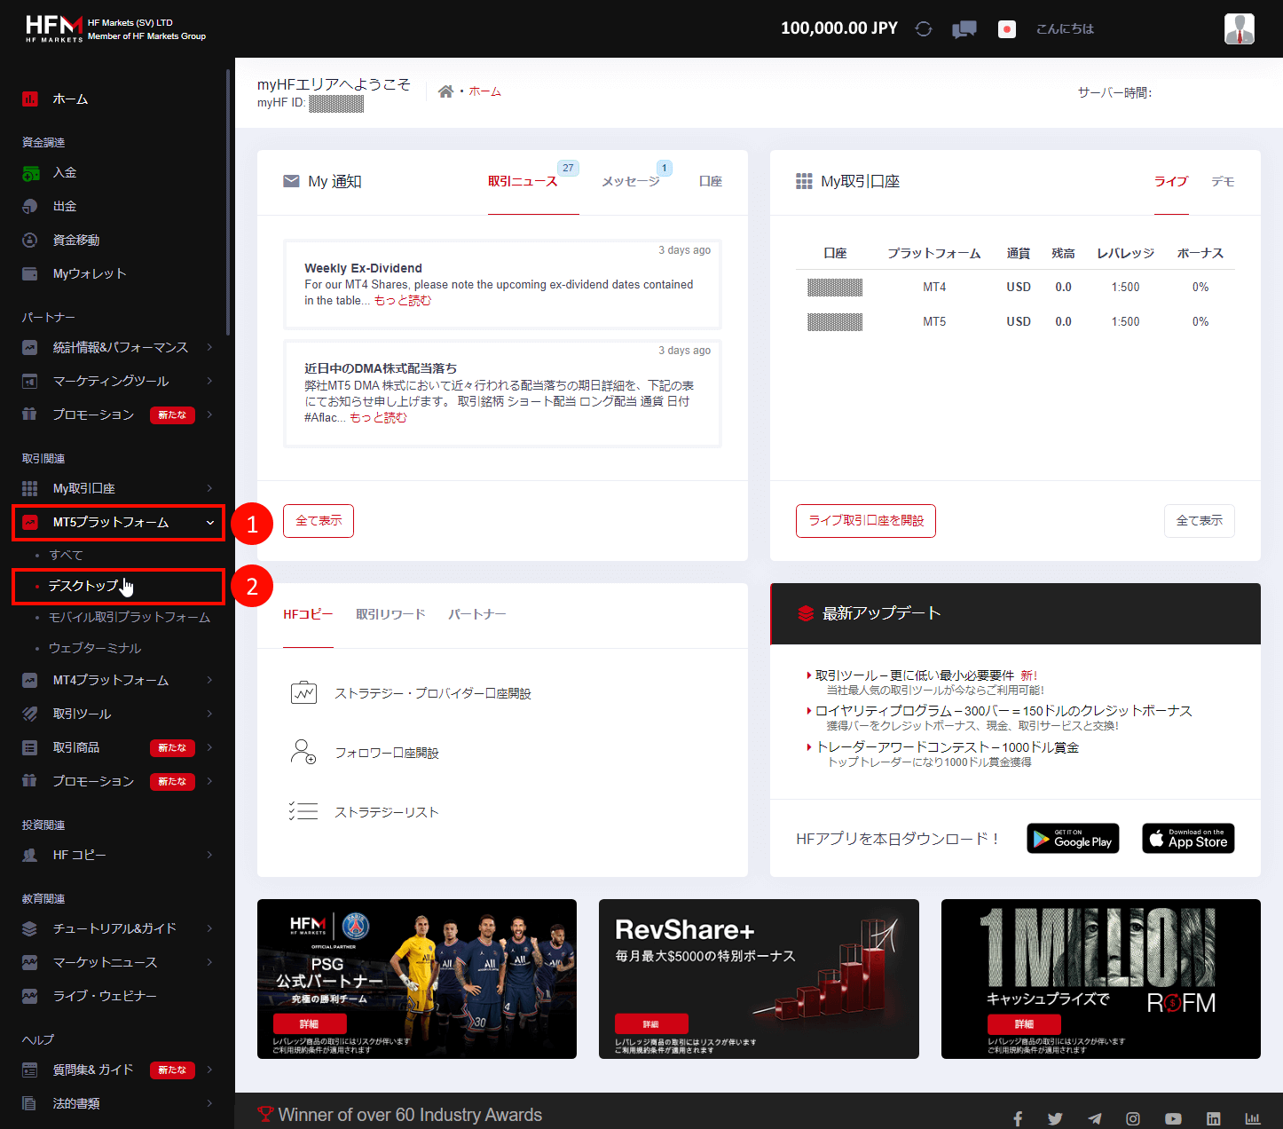Open the profile avatar in the top right
The height and width of the screenshot is (1129, 1283).
1239,28
